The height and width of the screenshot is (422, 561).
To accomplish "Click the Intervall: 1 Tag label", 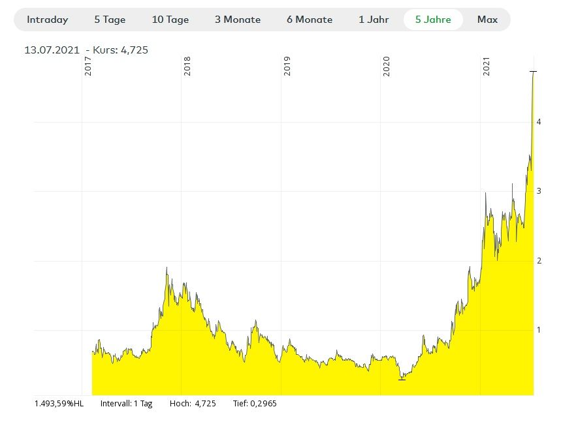I will coord(126,404).
